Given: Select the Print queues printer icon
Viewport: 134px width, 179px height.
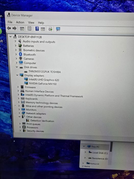Looking at the screenshot, I should pos(24,124).
